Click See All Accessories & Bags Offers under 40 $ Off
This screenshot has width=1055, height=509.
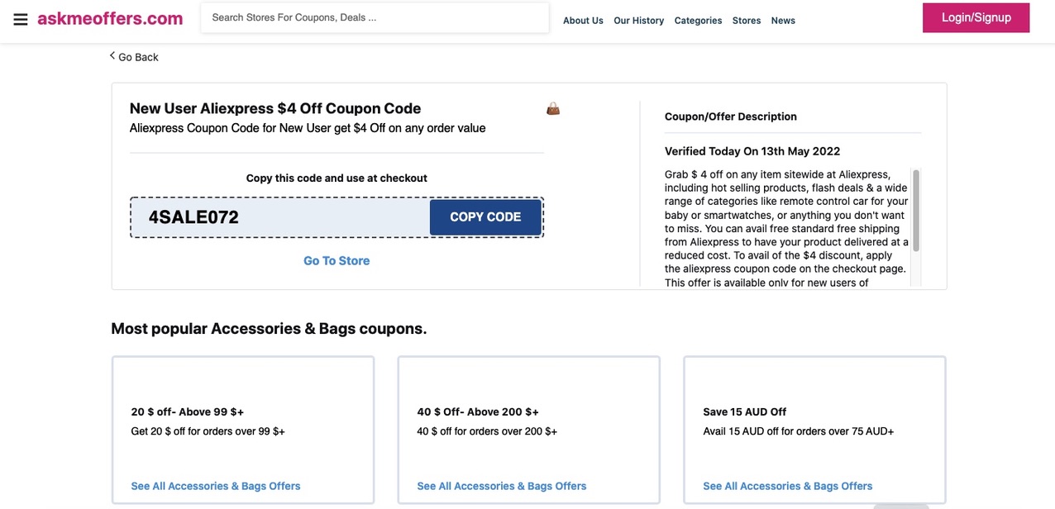502,486
